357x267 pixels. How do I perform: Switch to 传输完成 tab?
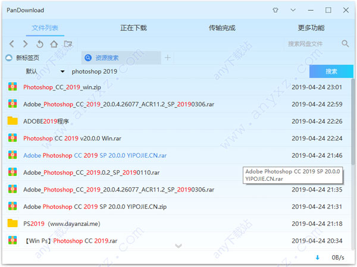click(x=222, y=28)
